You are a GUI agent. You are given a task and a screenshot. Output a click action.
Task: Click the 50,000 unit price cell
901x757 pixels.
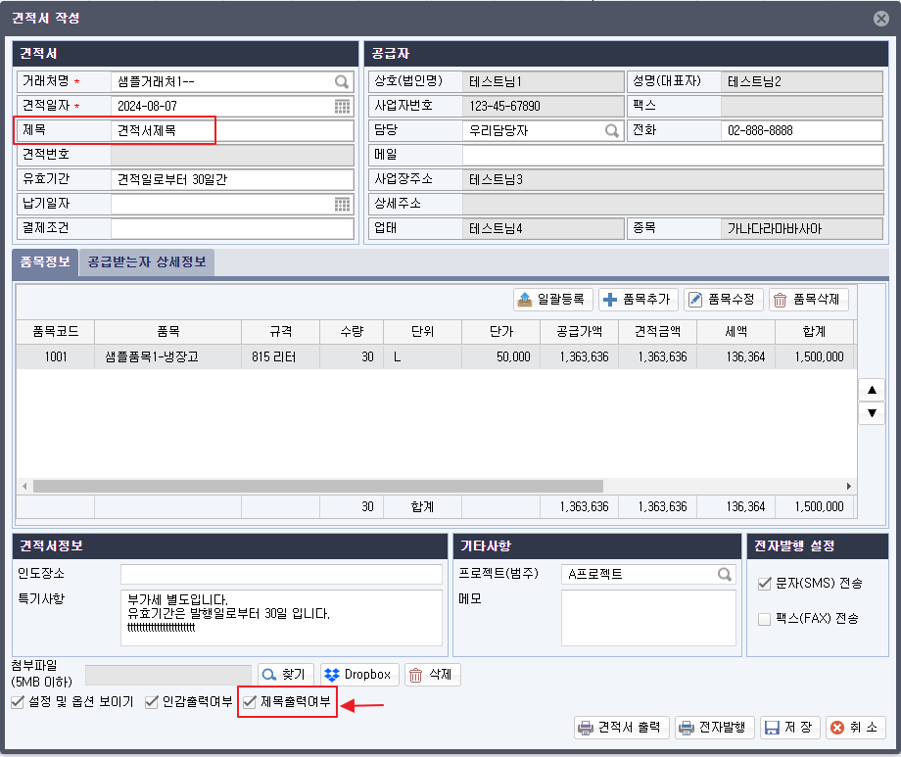pyautogui.click(x=501, y=356)
